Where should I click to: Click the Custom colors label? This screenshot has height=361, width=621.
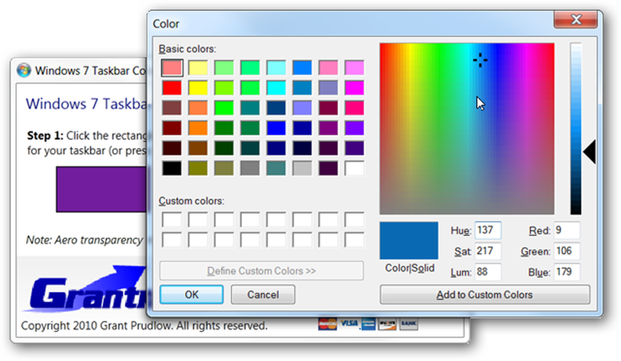[191, 201]
